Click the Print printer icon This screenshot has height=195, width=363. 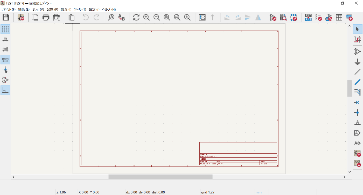pyautogui.click(x=46, y=17)
